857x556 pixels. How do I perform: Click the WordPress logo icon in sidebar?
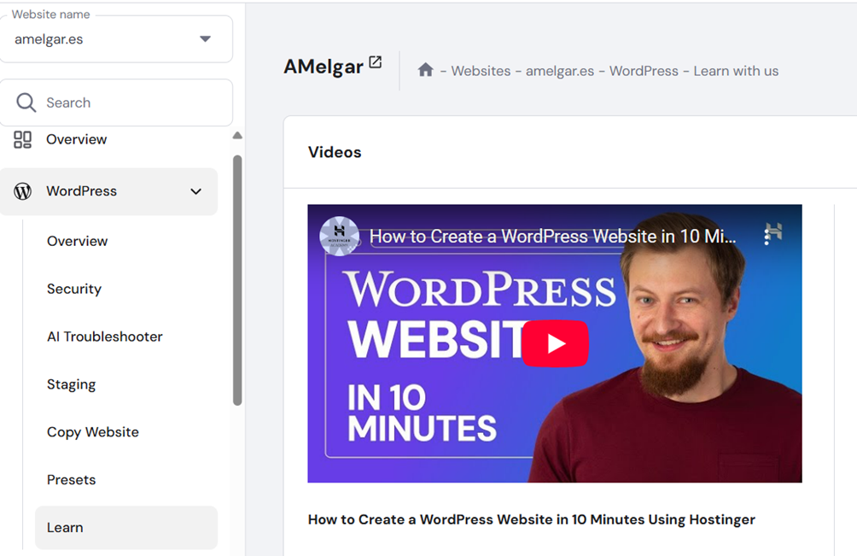(23, 191)
